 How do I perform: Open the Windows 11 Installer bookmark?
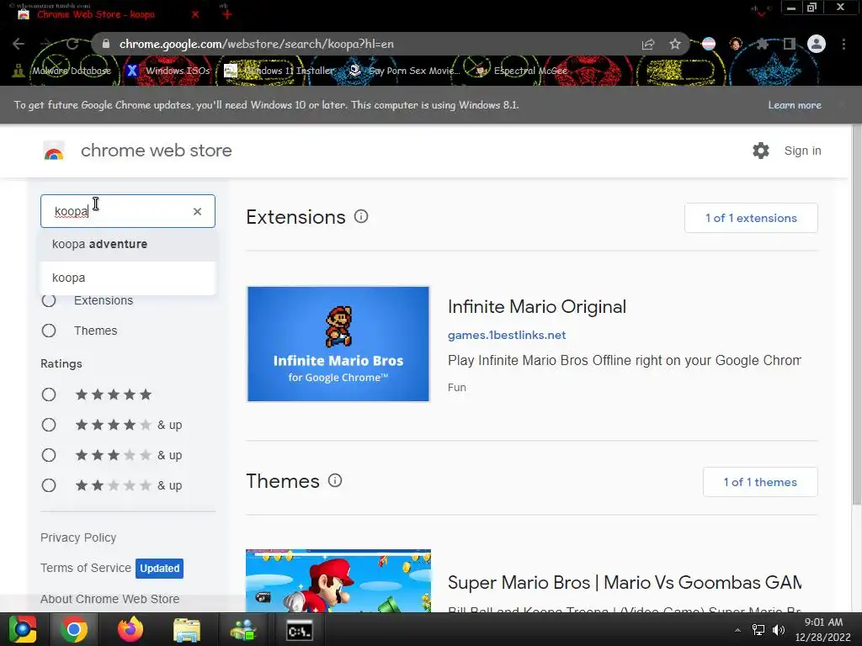(x=279, y=71)
